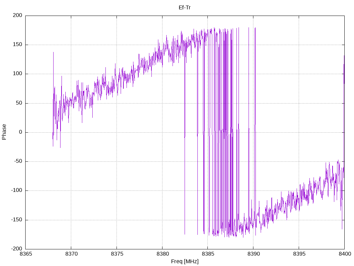Click x-axis tick label 8385
The height and width of the screenshot is (266, 354).
click(x=208, y=254)
